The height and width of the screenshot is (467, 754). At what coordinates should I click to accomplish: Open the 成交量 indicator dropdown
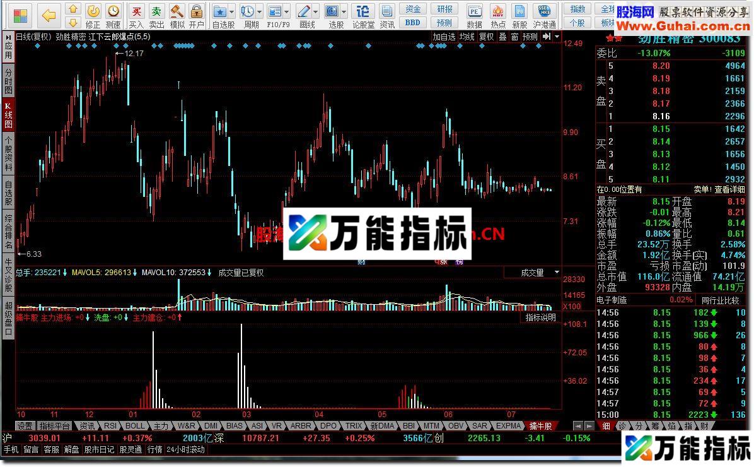pyautogui.click(x=556, y=272)
